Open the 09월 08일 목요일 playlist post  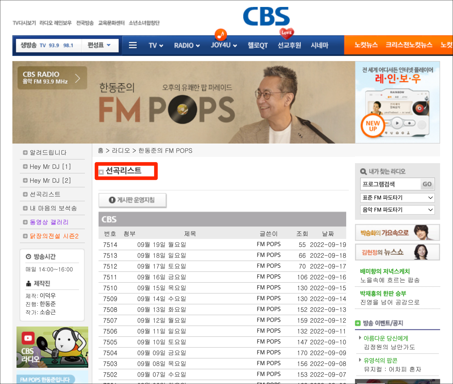161,364
